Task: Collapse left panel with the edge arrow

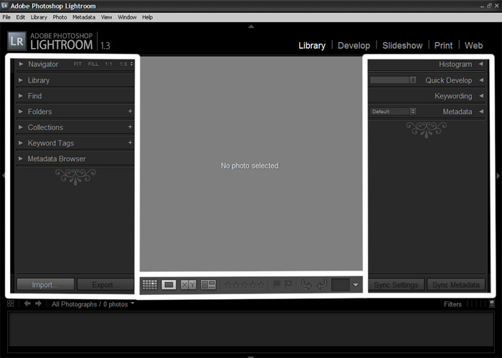Action: pyautogui.click(x=3, y=176)
